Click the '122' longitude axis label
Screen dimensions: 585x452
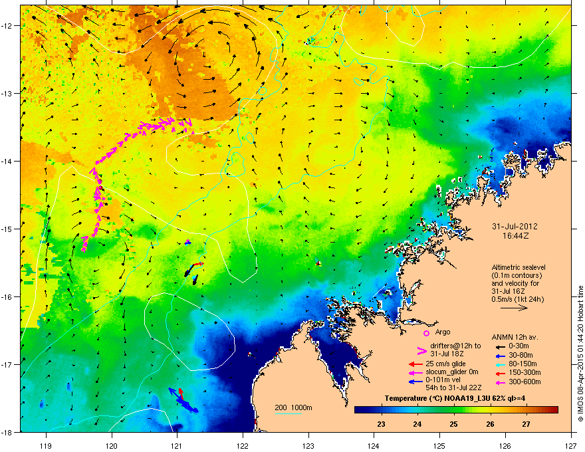(243, 446)
